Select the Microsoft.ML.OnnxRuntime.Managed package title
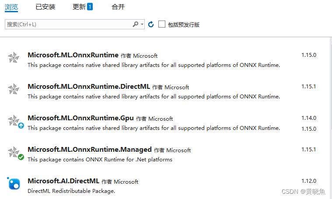This screenshot has width=332, height=199. [x=90, y=150]
